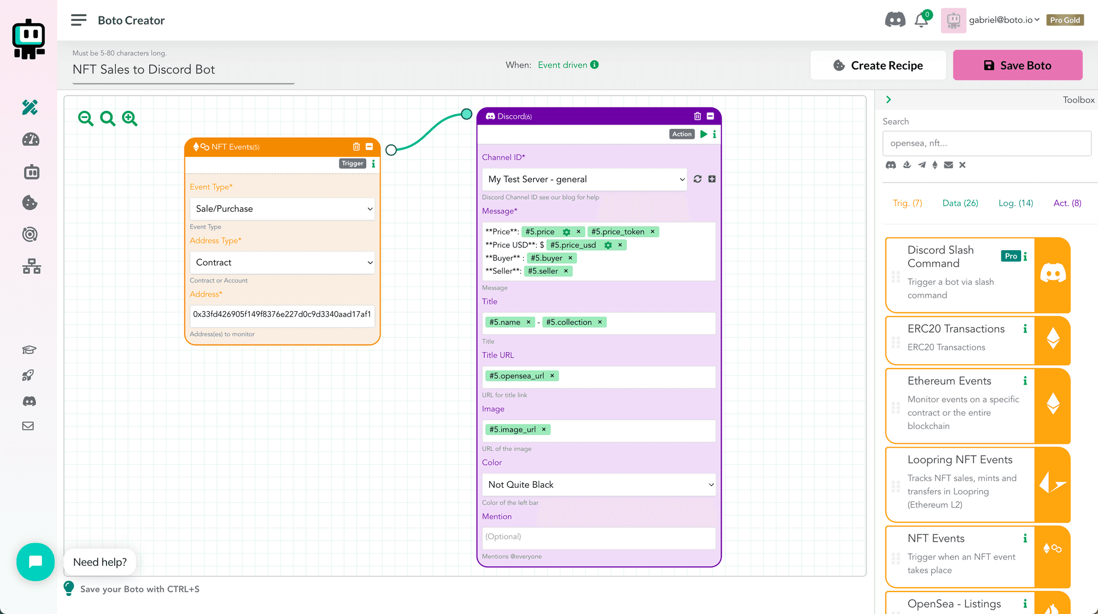Remove the #5.opensea_url variable tag

pos(552,376)
